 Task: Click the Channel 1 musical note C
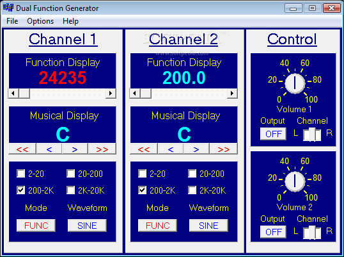[63, 135]
